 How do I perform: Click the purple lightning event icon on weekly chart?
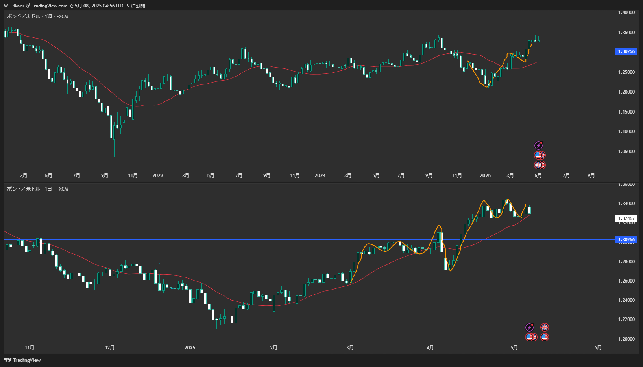tap(538, 146)
